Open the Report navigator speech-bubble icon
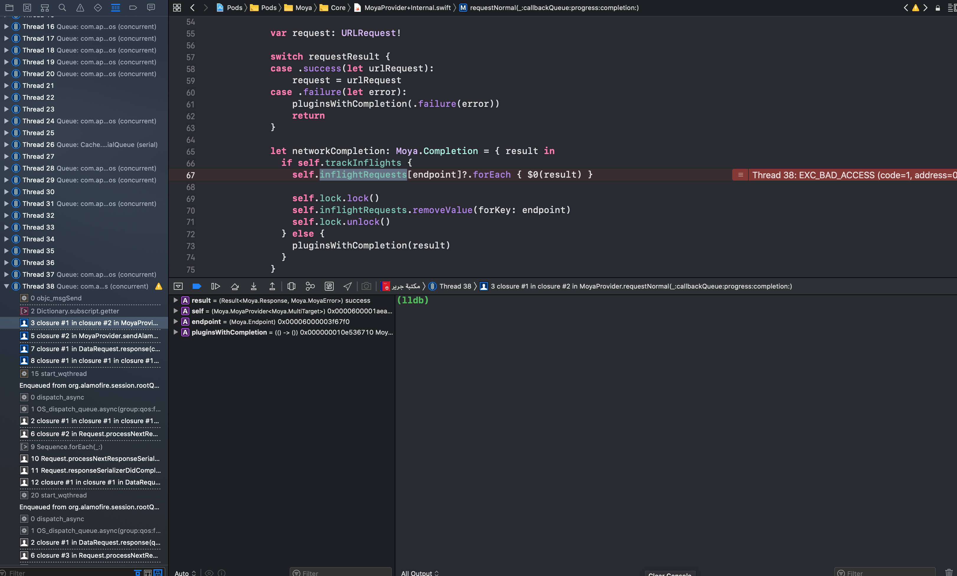 151,7
